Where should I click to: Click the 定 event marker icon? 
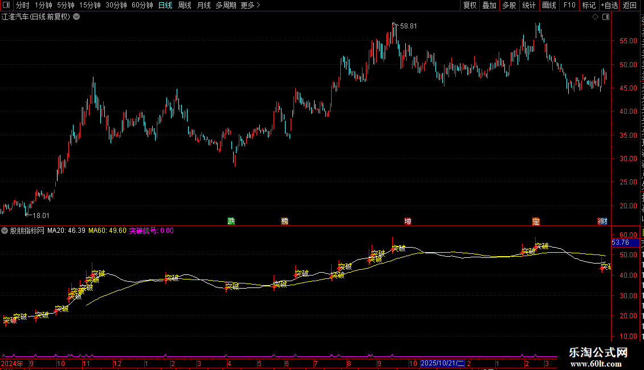tap(536, 221)
